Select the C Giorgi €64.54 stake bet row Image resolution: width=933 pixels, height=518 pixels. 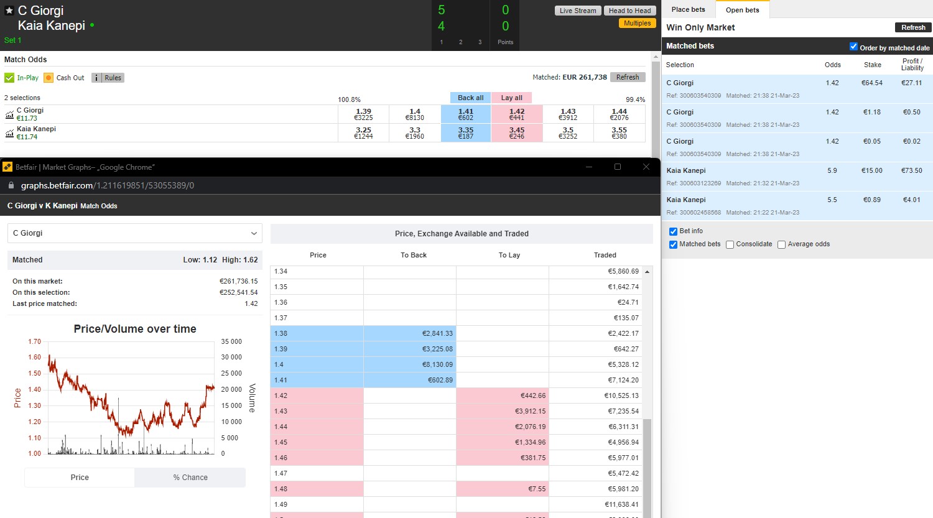pyautogui.click(x=797, y=89)
